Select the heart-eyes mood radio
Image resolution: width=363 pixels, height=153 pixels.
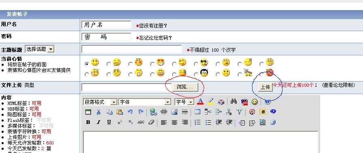tap(152, 64)
